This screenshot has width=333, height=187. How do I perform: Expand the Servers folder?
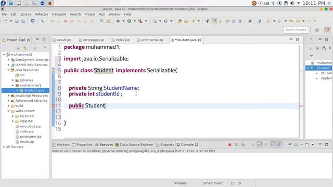pyautogui.click(x=4, y=146)
